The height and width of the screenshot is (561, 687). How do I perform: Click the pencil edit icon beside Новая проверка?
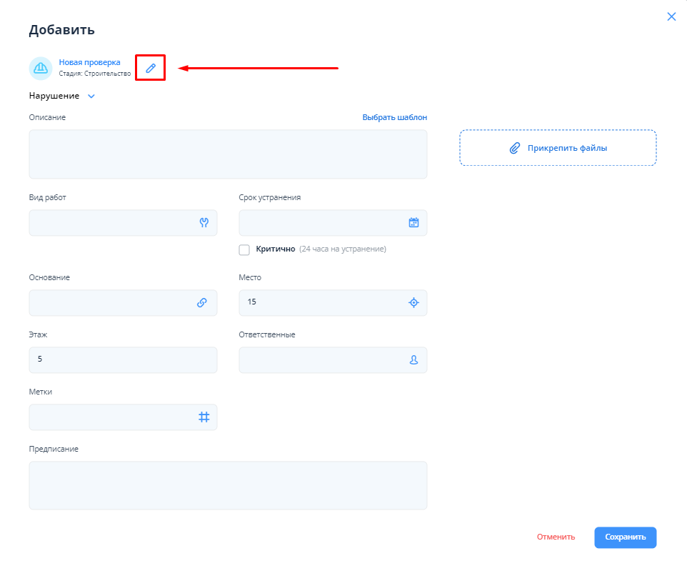pos(150,68)
